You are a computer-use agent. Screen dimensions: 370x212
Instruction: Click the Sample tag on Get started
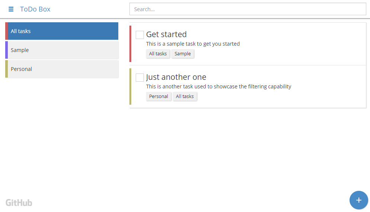(x=183, y=54)
